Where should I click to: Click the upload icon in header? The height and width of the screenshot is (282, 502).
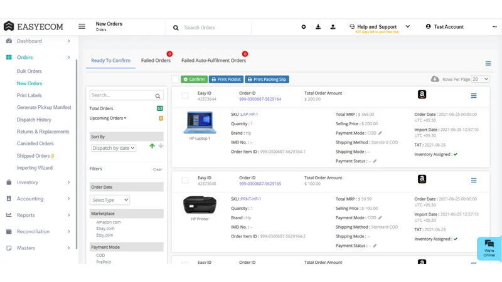tap(333, 27)
